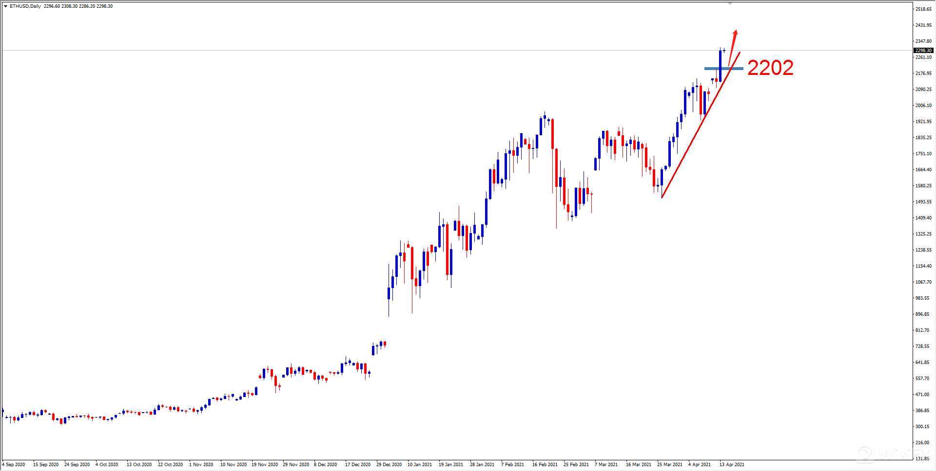
Task: Click the 16 Feb 2021 date label
Action: pyautogui.click(x=545, y=464)
